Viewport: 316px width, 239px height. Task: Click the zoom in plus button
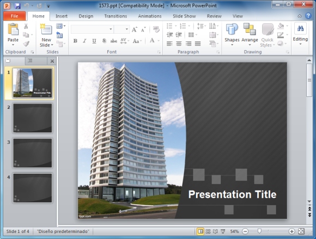[x=291, y=231]
